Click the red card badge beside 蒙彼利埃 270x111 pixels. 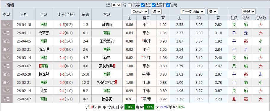[x=114, y=66]
